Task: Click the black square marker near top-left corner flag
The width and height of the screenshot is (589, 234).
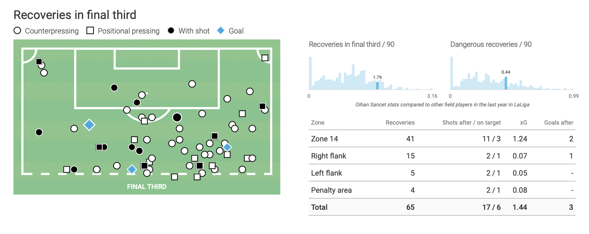Action: (x=39, y=61)
